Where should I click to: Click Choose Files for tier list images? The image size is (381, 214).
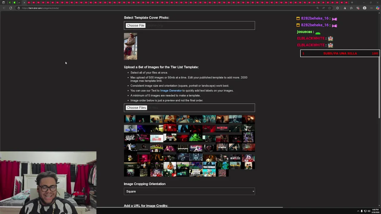pyautogui.click(x=136, y=108)
